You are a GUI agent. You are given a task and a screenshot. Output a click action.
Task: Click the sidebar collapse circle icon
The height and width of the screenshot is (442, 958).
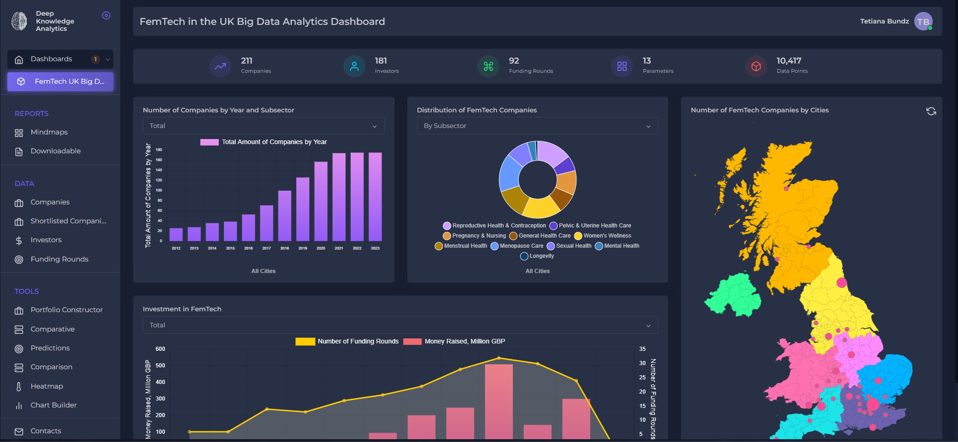click(106, 16)
